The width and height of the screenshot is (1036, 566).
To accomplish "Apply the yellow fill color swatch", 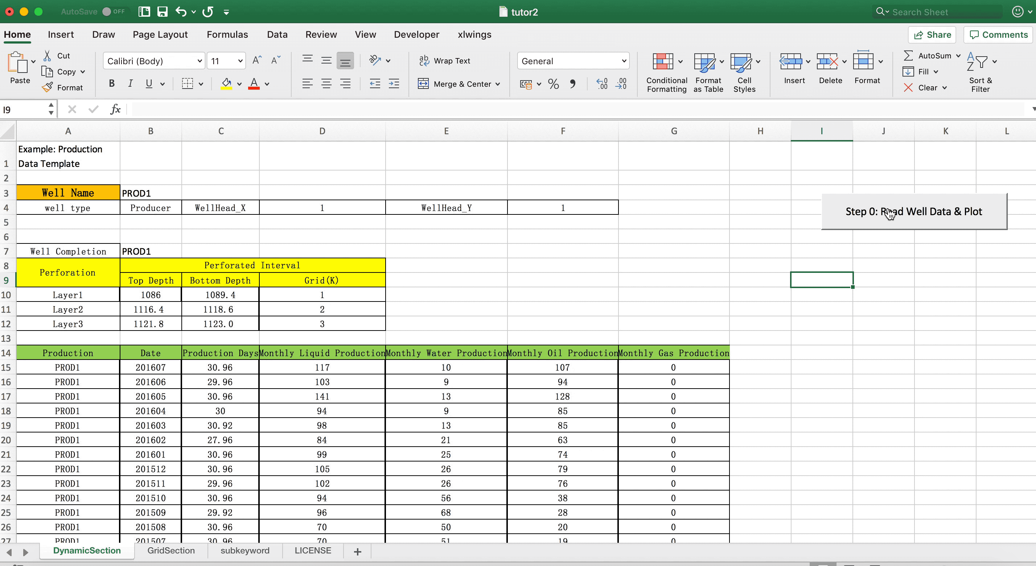I will 226,84.
